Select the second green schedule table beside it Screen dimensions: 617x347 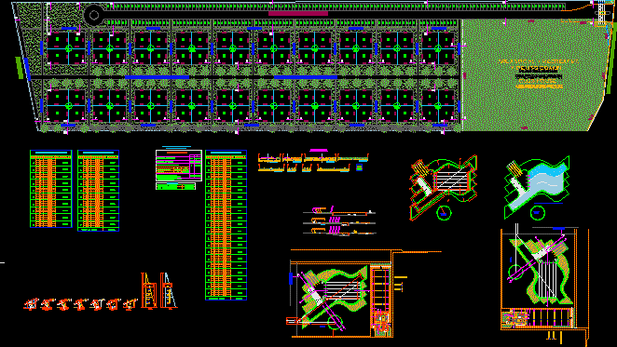(99, 191)
